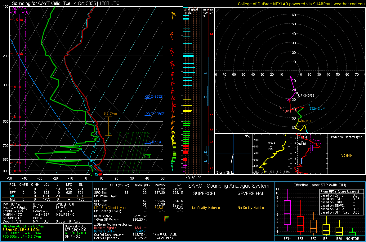This screenshot has width=366, height=242.
Task: Click the Prob EF2+ Given Supercell header
Action: [x=340, y=192]
